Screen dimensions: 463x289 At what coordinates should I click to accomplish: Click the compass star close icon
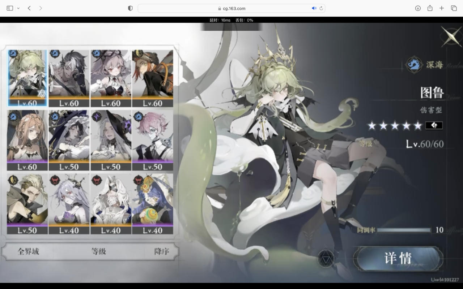point(451,36)
